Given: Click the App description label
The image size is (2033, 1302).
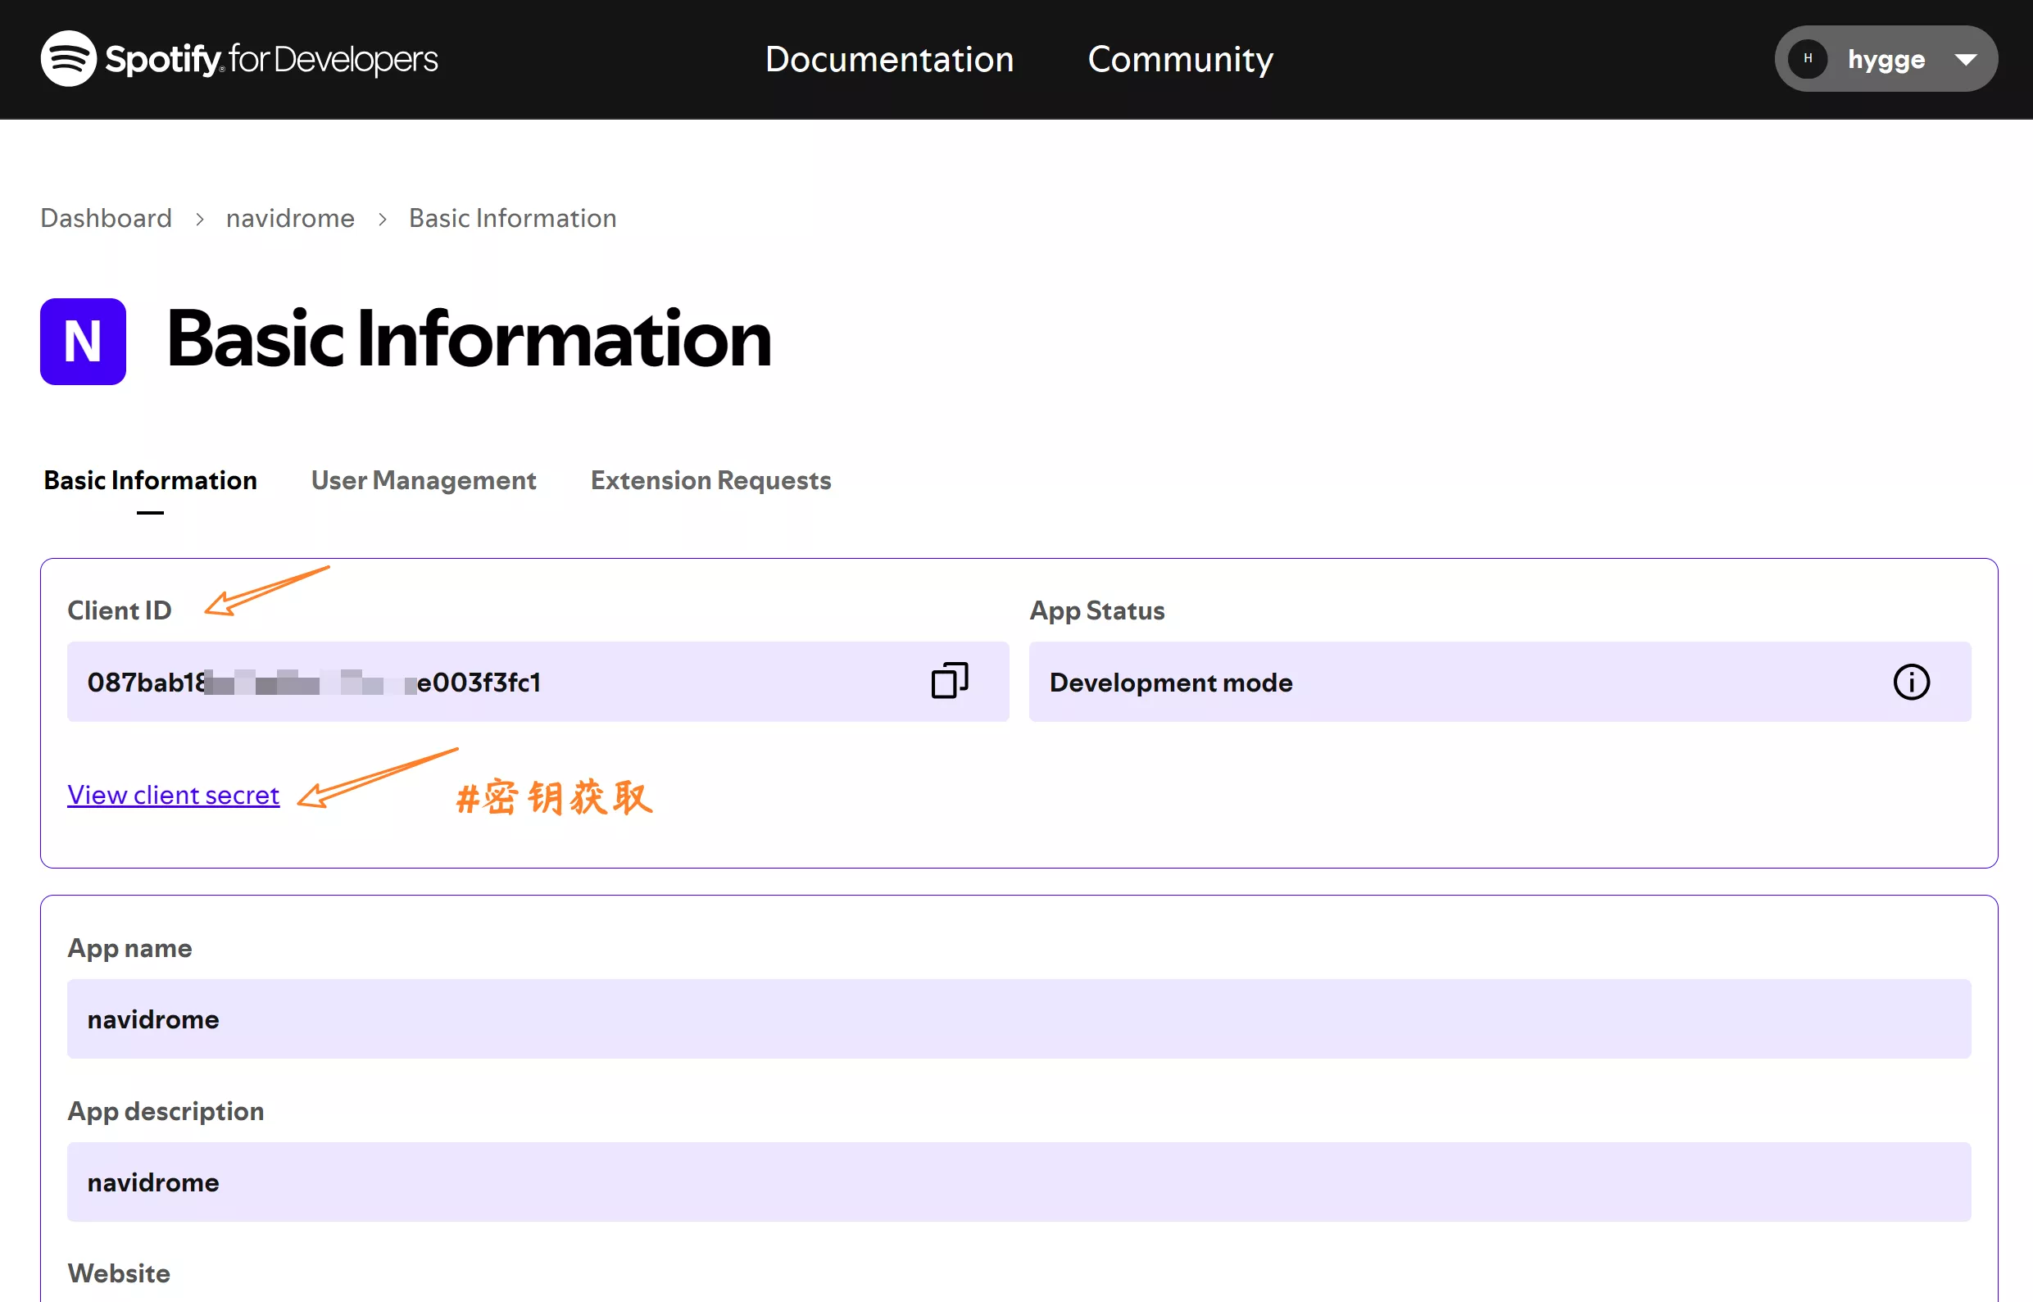Looking at the screenshot, I should 166,1110.
